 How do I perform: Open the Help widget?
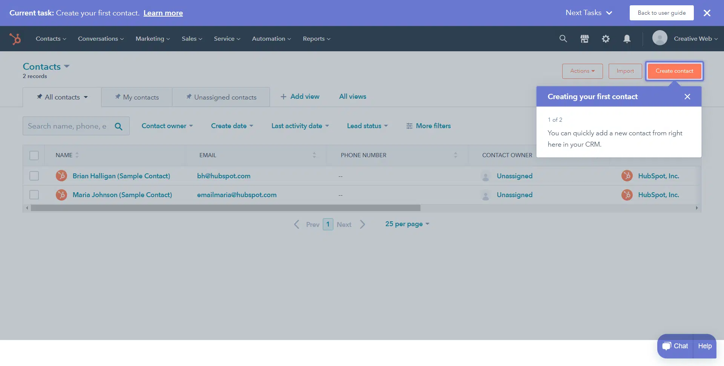coord(705,346)
